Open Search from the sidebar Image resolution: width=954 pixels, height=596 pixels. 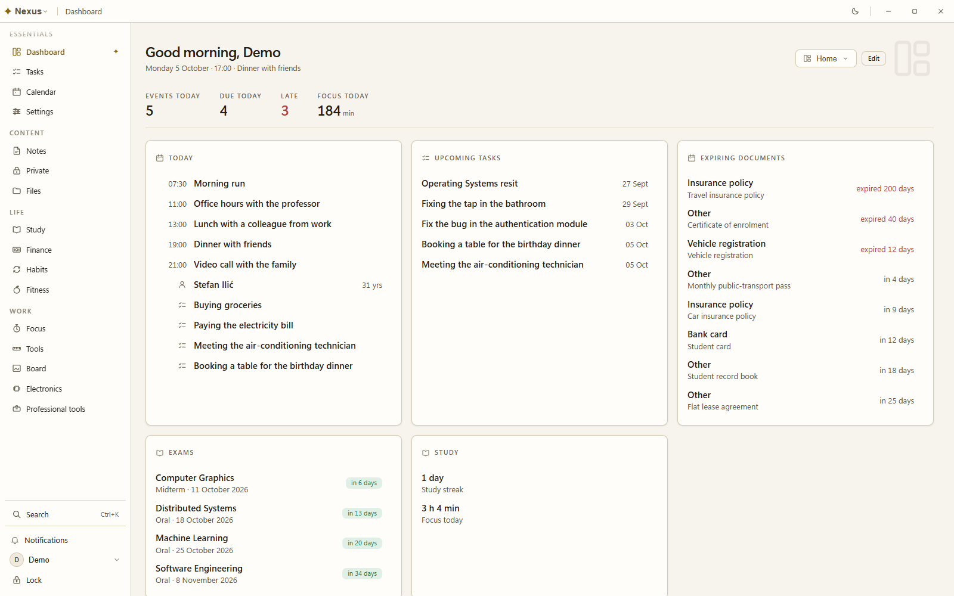click(65, 515)
